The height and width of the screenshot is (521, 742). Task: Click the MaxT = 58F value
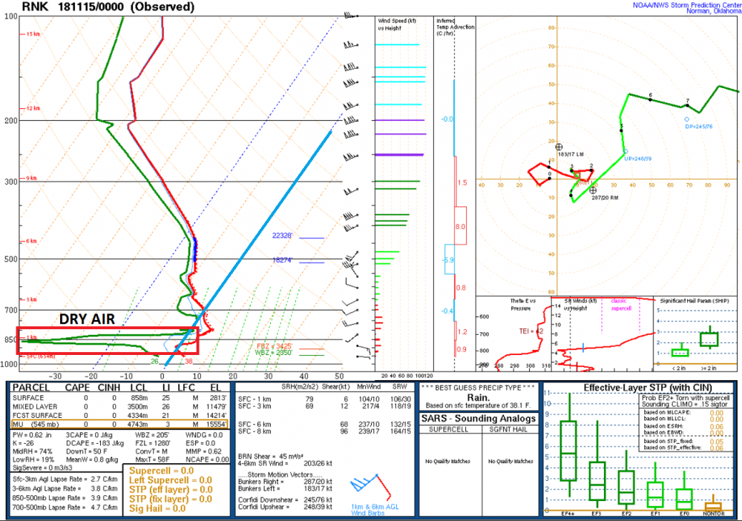[x=152, y=459]
